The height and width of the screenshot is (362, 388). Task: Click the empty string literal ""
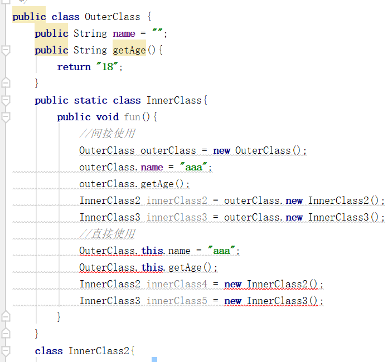[x=157, y=31]
